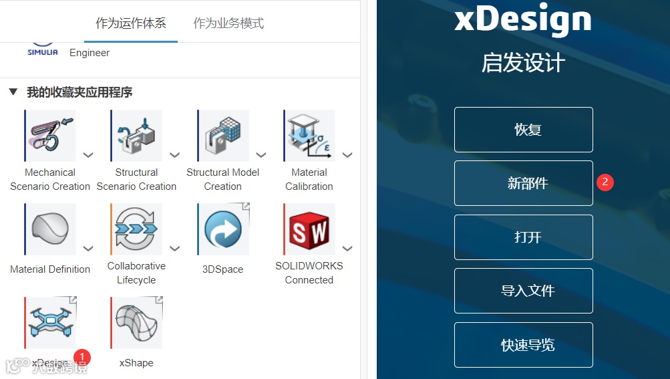Viewport: 670px width, 379px height.
Task: Expand Mechanical Scenario Creation dropdown chevron
Action: [x=88, y=155]
